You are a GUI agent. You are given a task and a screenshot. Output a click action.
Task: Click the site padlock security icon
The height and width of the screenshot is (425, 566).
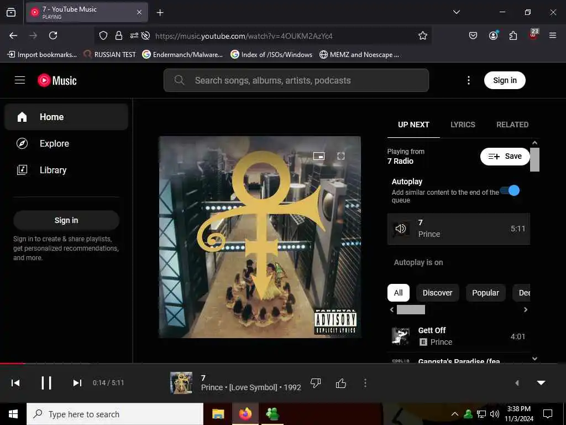click(x=118, y=35)
